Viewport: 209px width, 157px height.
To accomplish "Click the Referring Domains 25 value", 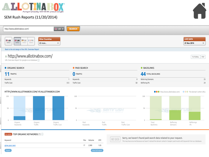I will pos(204,79).
